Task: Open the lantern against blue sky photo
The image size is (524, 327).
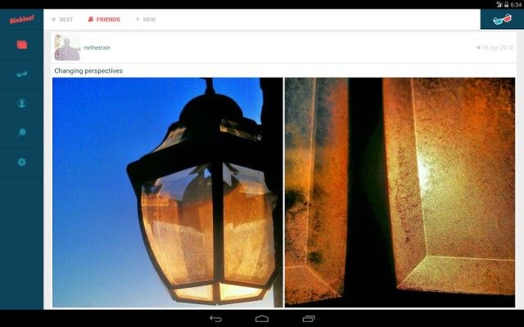Action: tap(168, 193)
